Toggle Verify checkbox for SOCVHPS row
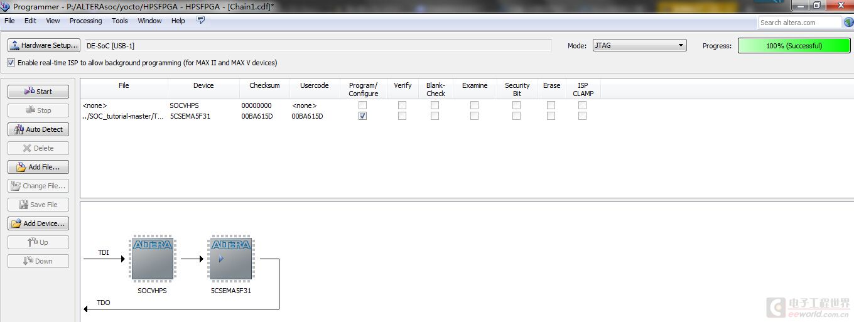854x322 pixels. point(402,105)
